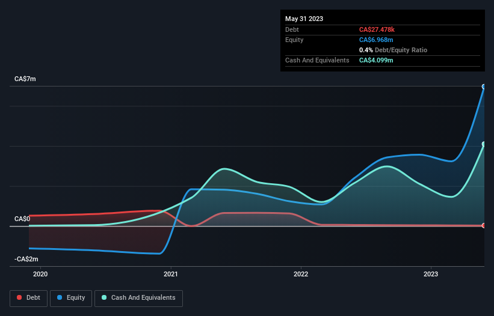Viewport: 494px width, 316px height.
Task: Click the teal Cash And Equivalents legend dot
Action: pos(104,297)
